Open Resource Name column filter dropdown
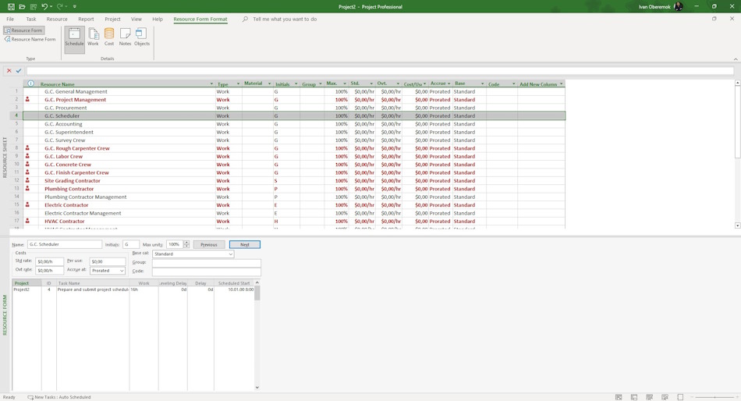The width and height of the screenshot is (741, 401). point(211,83)
